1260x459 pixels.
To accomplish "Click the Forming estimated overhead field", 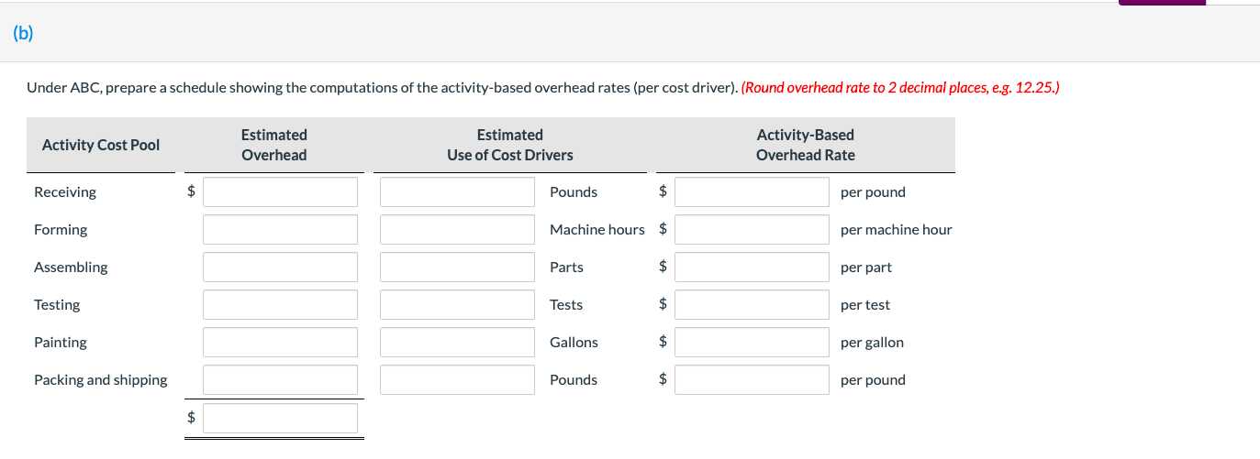I will (x=280, y=230).
